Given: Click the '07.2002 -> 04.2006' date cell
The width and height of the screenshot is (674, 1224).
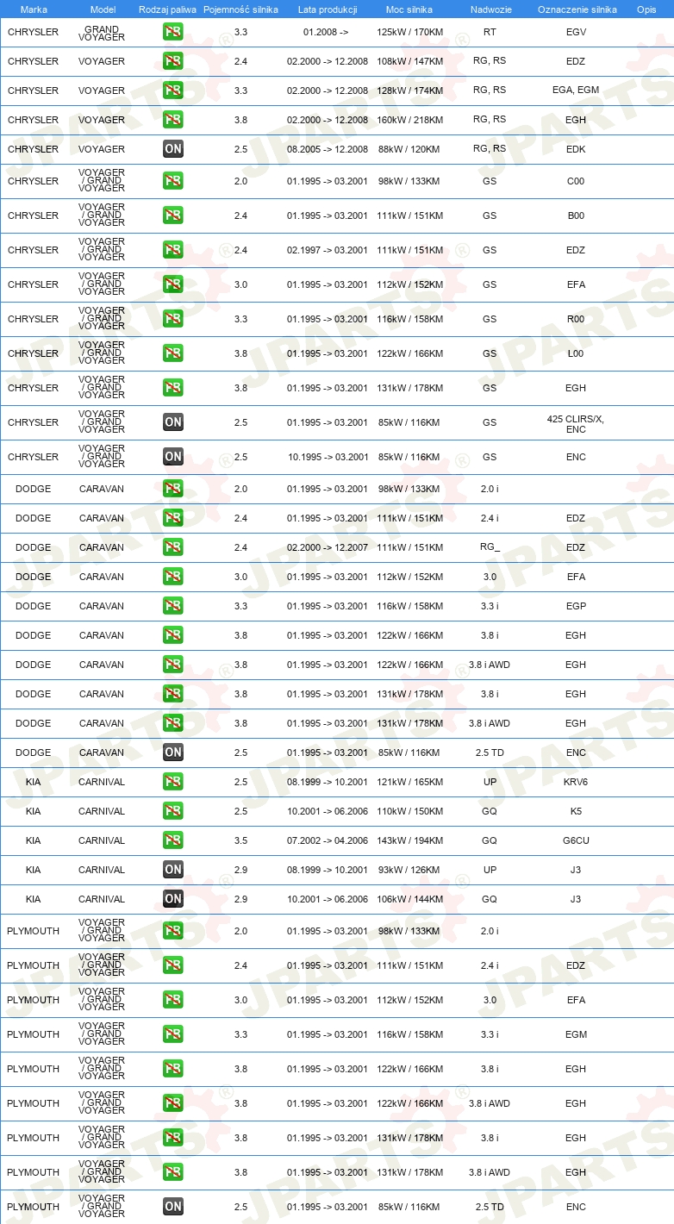Looking at the screenshot, I should (x=328, y=840).
